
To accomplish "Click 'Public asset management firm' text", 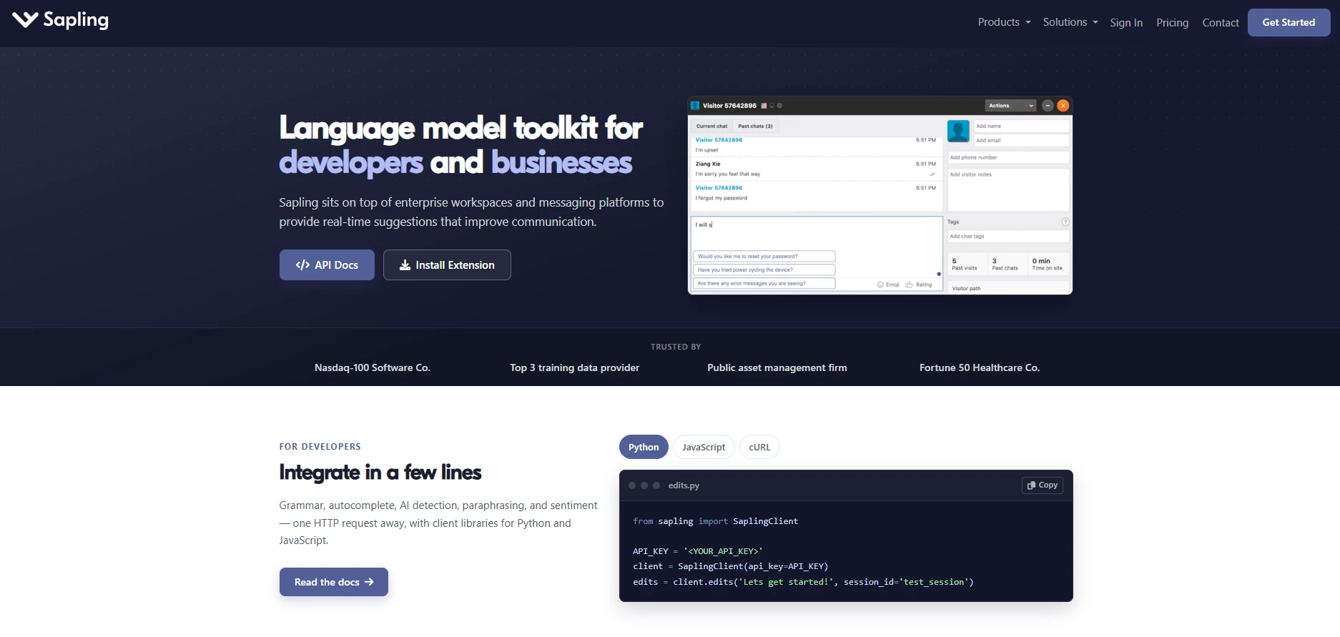I will point(777,367).
